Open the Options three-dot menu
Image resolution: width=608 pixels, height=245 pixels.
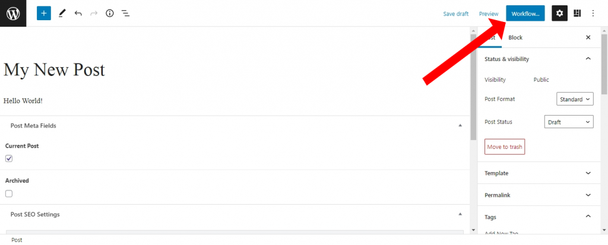pyautogui.click(x=593, y=13)
